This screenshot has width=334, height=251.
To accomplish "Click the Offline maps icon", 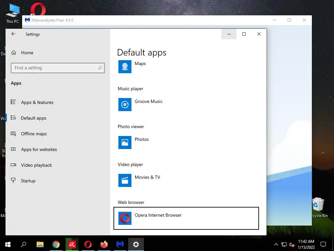I will [13, 134].
